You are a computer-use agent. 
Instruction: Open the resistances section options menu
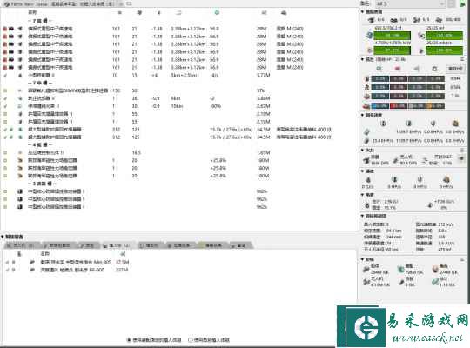coord(462,59)
